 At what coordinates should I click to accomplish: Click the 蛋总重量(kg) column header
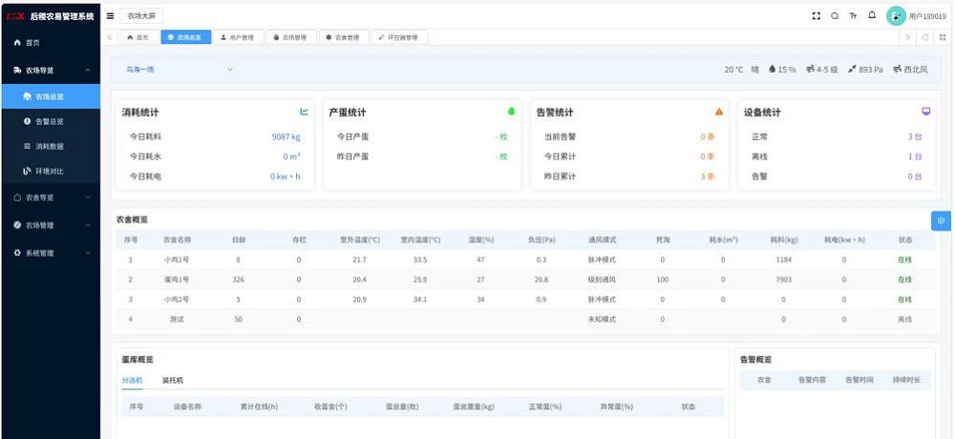click(474, 407)
